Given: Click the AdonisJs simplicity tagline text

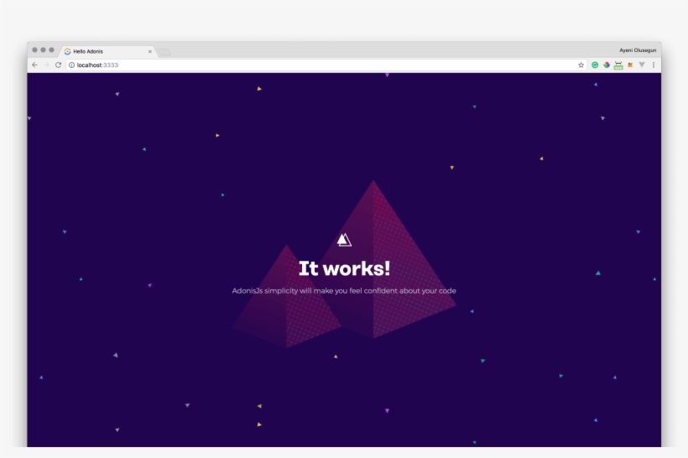Looking at the screenshot, I should [344, 291].
